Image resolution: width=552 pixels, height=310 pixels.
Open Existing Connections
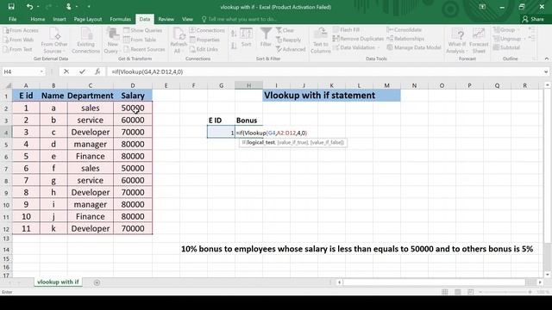(86, 40)
